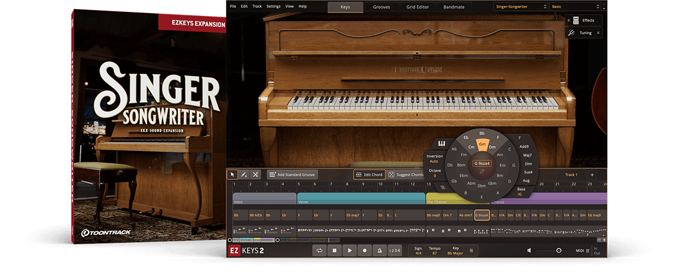
Task: Open the Singer-Songwriter library dropdown
Action: click(520, 6)
